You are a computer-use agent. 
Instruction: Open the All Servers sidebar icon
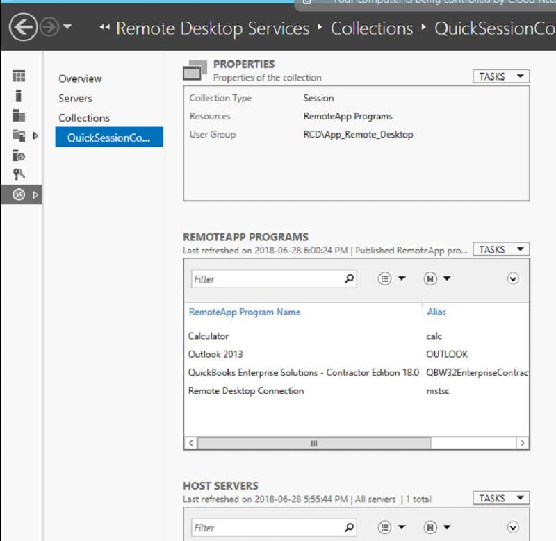click(19, 115)
